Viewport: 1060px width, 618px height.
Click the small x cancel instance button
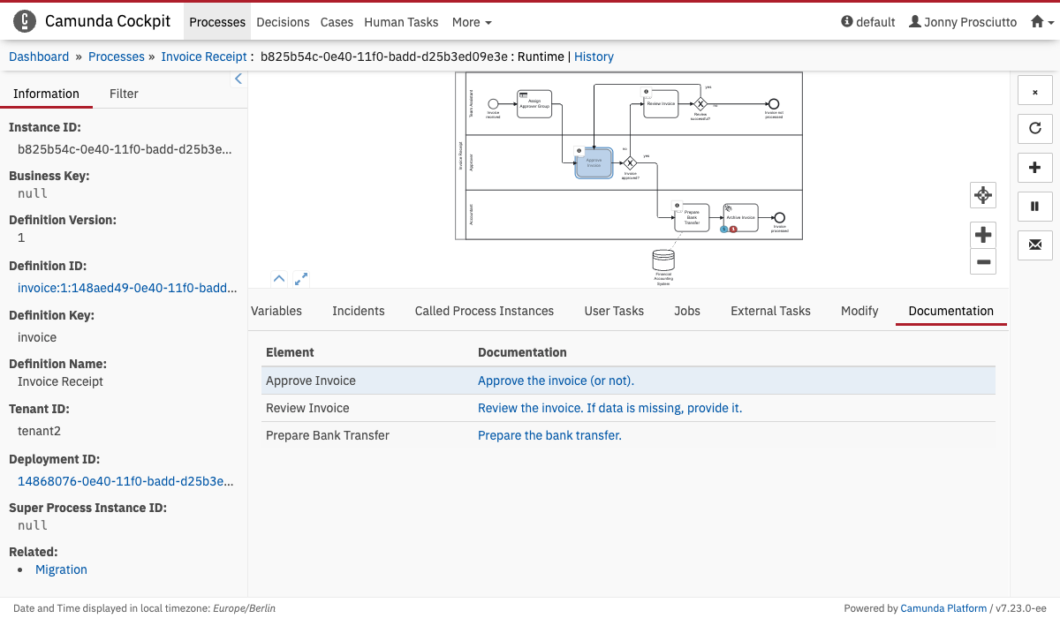1034,90
